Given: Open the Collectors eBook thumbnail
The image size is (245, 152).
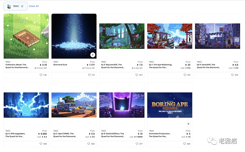Looking at the screenshot, I should (x=26, y=36).
